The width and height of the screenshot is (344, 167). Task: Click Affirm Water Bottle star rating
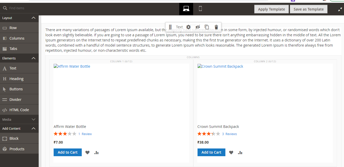(x=65, y=134)
